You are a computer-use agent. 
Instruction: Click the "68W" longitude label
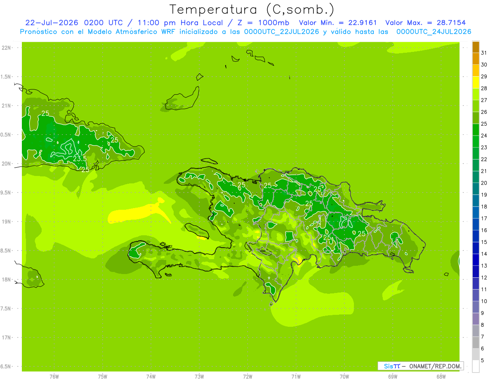441,377
